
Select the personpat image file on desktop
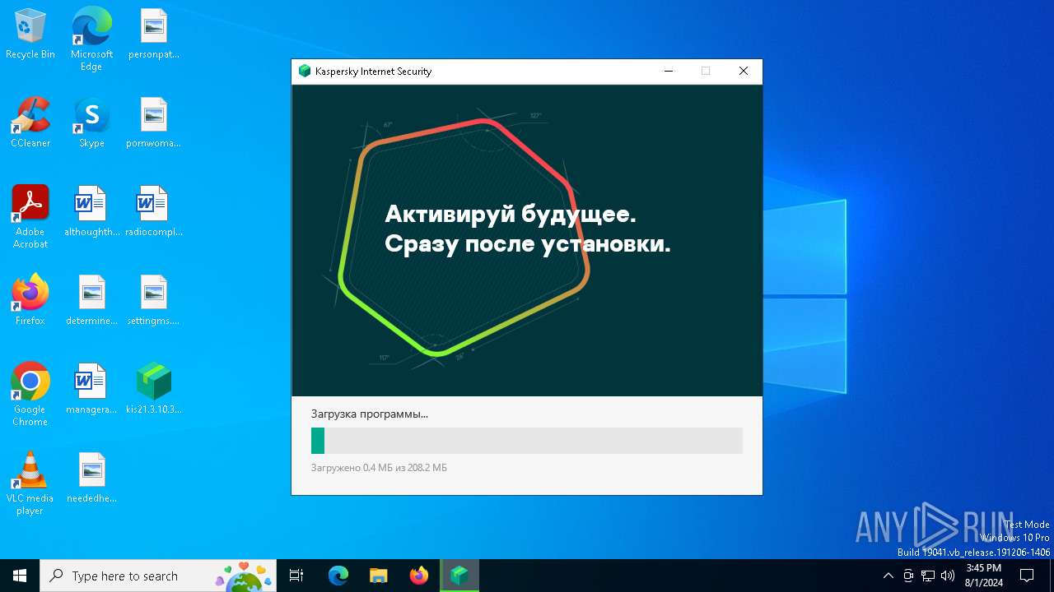153,34
